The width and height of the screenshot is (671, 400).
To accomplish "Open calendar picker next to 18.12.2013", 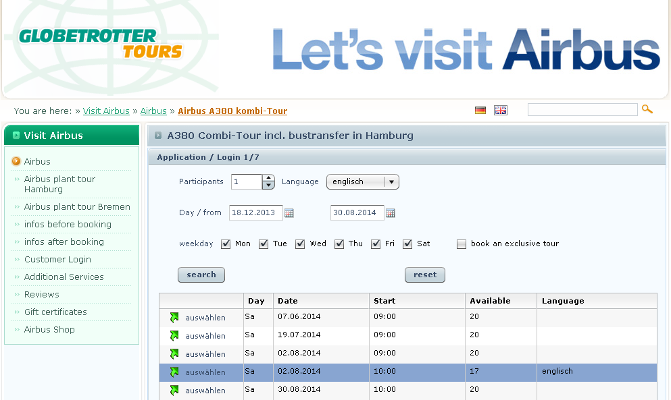I will [289, 213].
